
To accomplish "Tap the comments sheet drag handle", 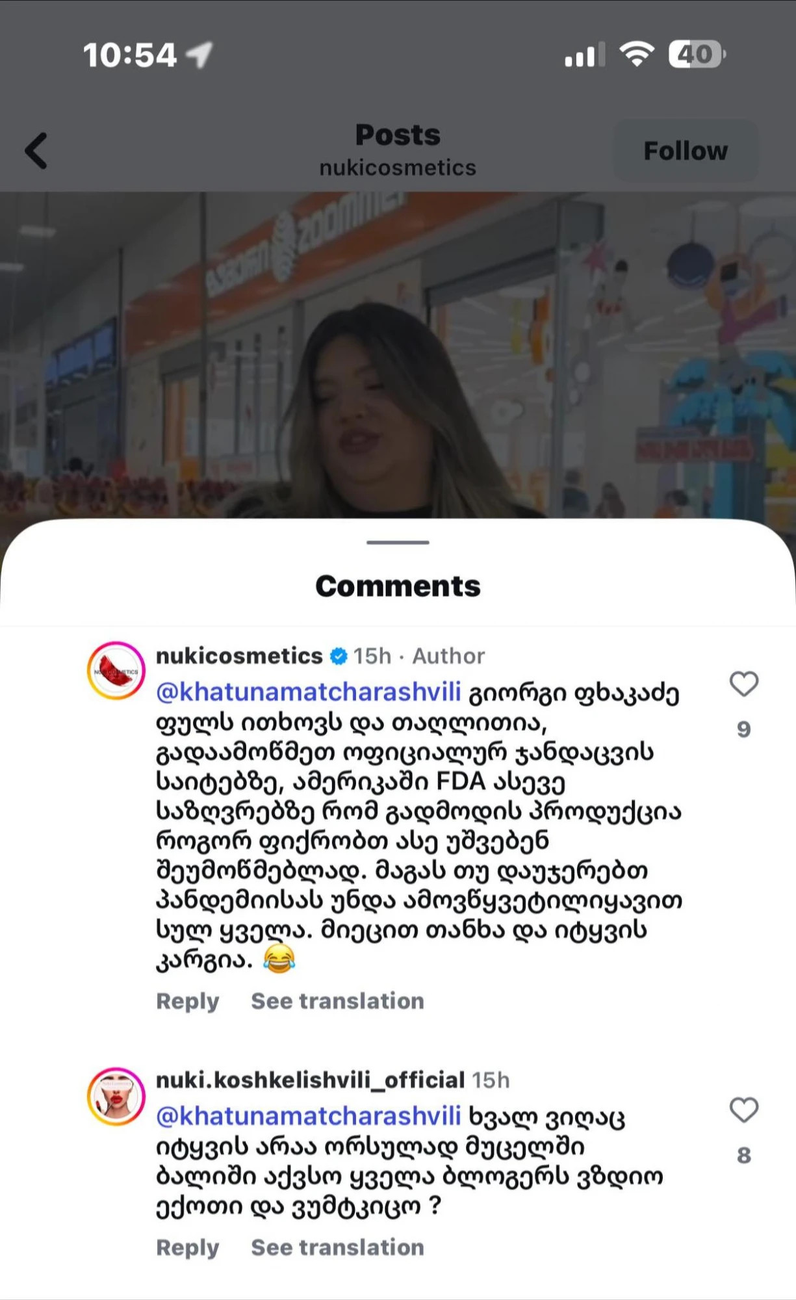I will (398, 542).
